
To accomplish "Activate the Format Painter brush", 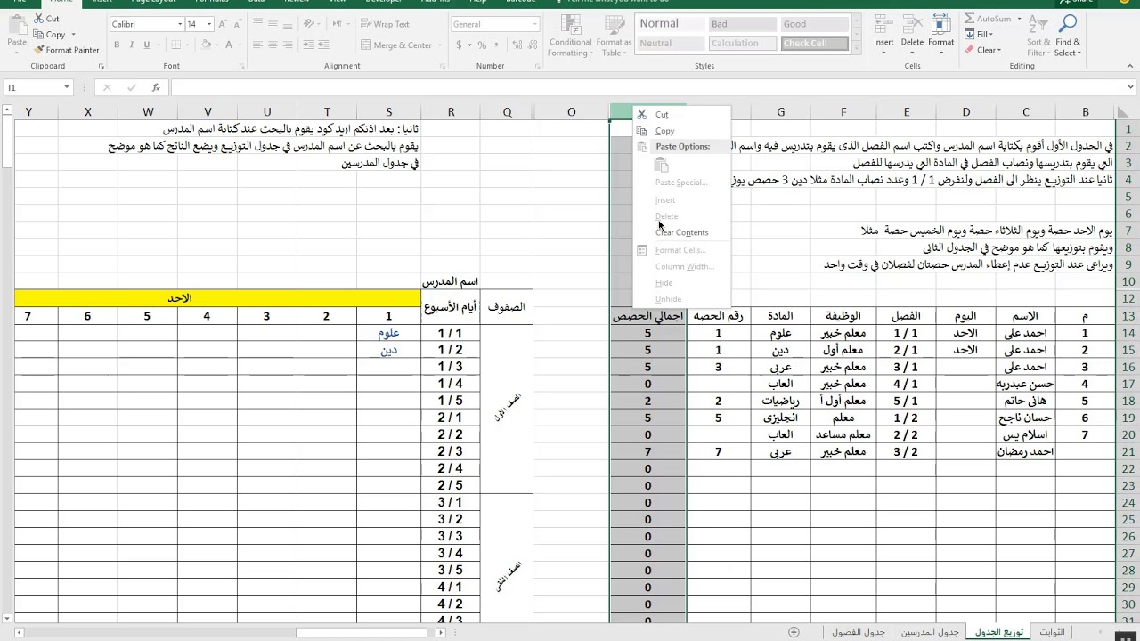I will coord(39,50).
